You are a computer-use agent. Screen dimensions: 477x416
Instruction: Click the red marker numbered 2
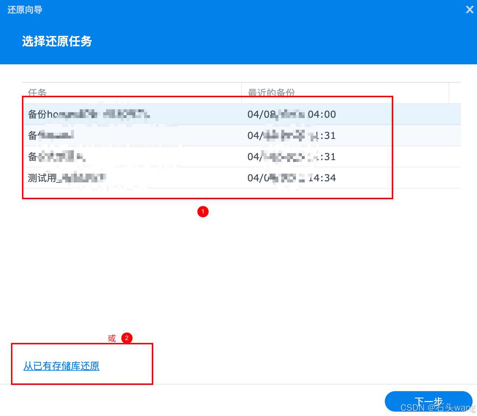click(127, 338)
